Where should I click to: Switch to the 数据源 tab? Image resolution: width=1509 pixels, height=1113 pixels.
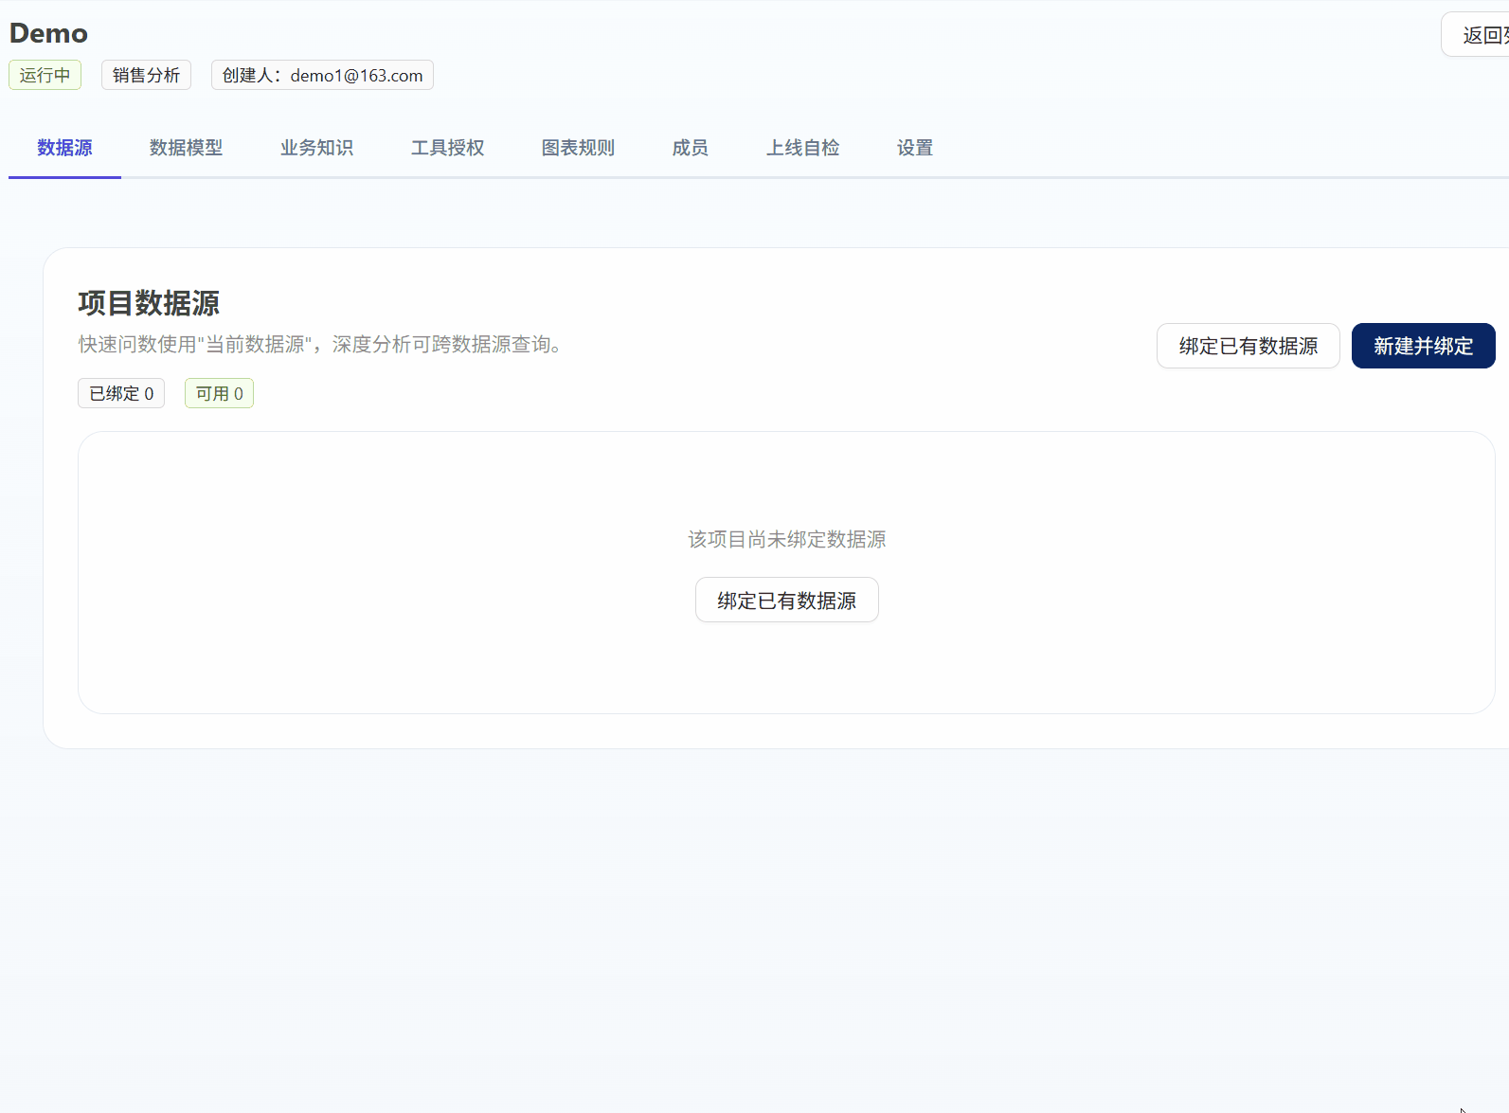pos(64,148)
